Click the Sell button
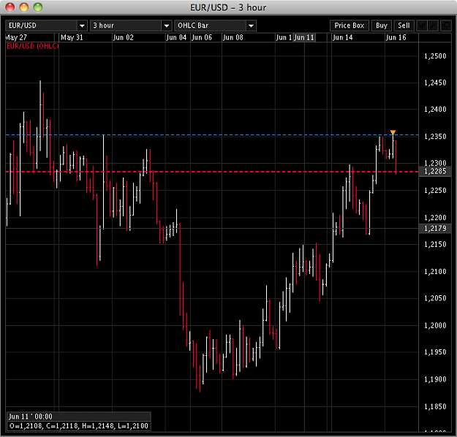The image size is (457, 437). [404, 26]
